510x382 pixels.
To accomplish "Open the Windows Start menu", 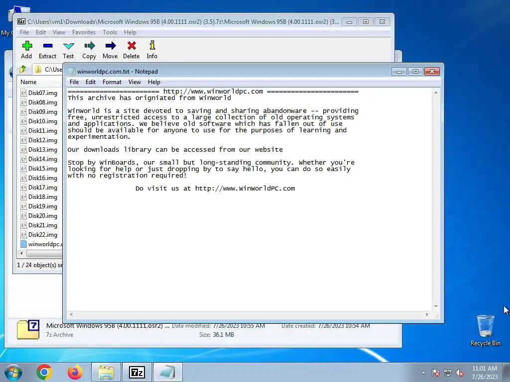I will point(13,372).
